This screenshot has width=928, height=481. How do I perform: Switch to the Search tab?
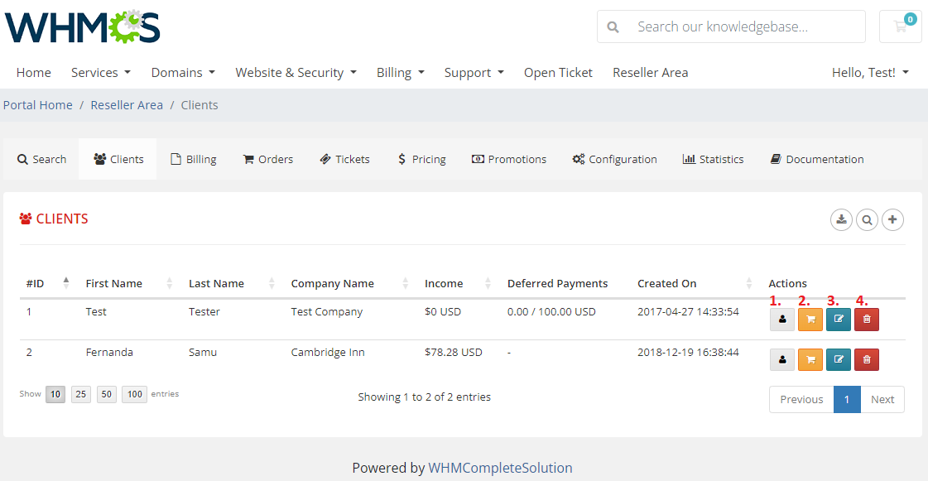41,159
